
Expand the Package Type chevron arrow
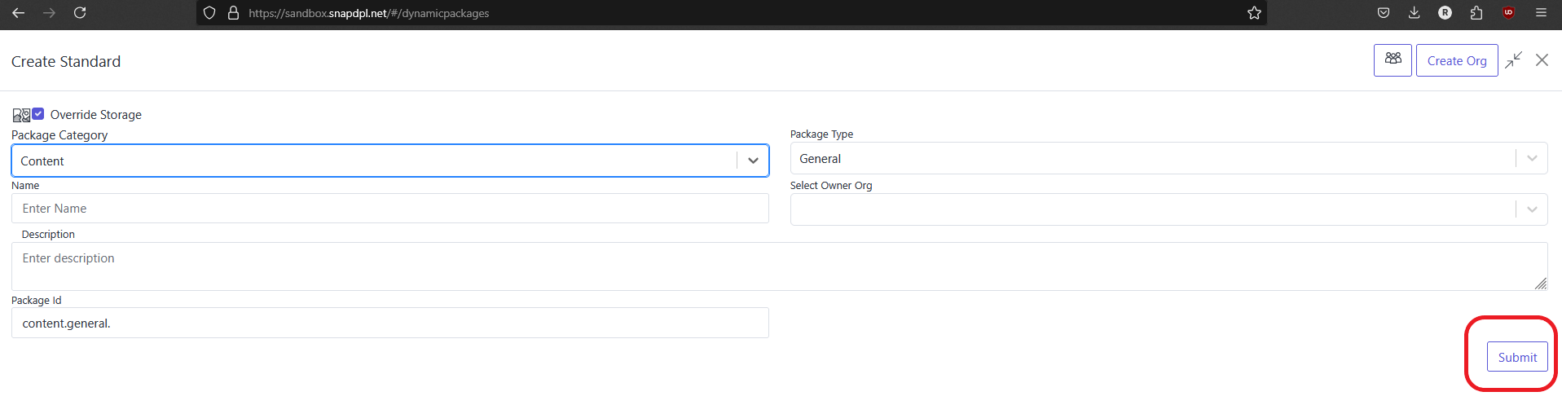(x=1532, y=158)
